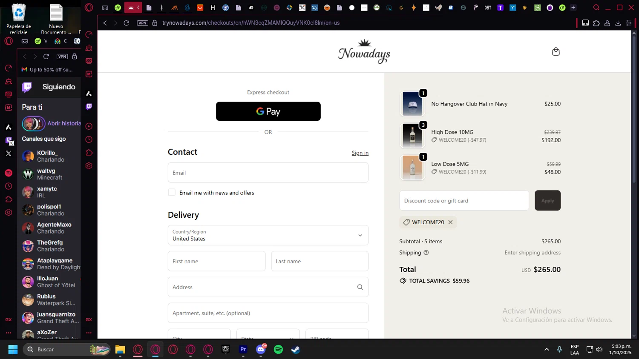
Task: Open Premiere Pro from the taskbar
Action: (x=243, y=350)
